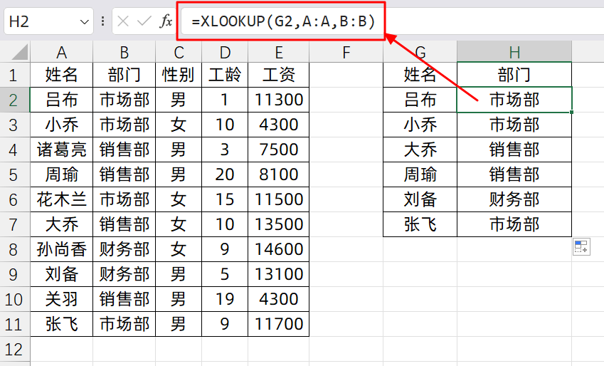Click cell B10 销售部 in 关羽's row
Image resolution: width=604 pixels, height=366 pixels.
pyautogui.click(x=124, y=299)
